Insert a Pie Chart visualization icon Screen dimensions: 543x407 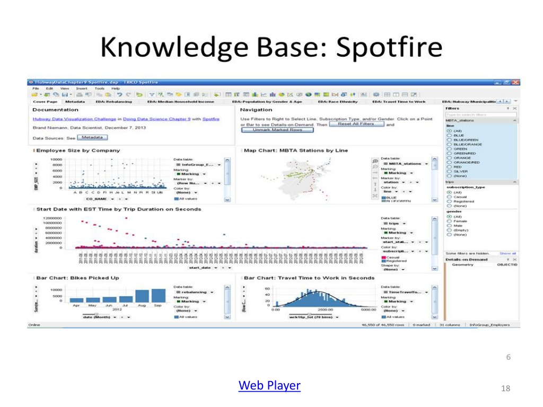[281, 94]
